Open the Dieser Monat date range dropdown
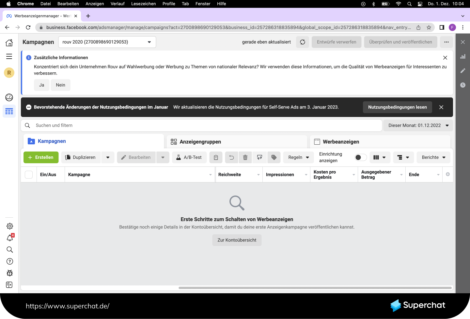Screen dimensions: 470x319 pos(418,125)
